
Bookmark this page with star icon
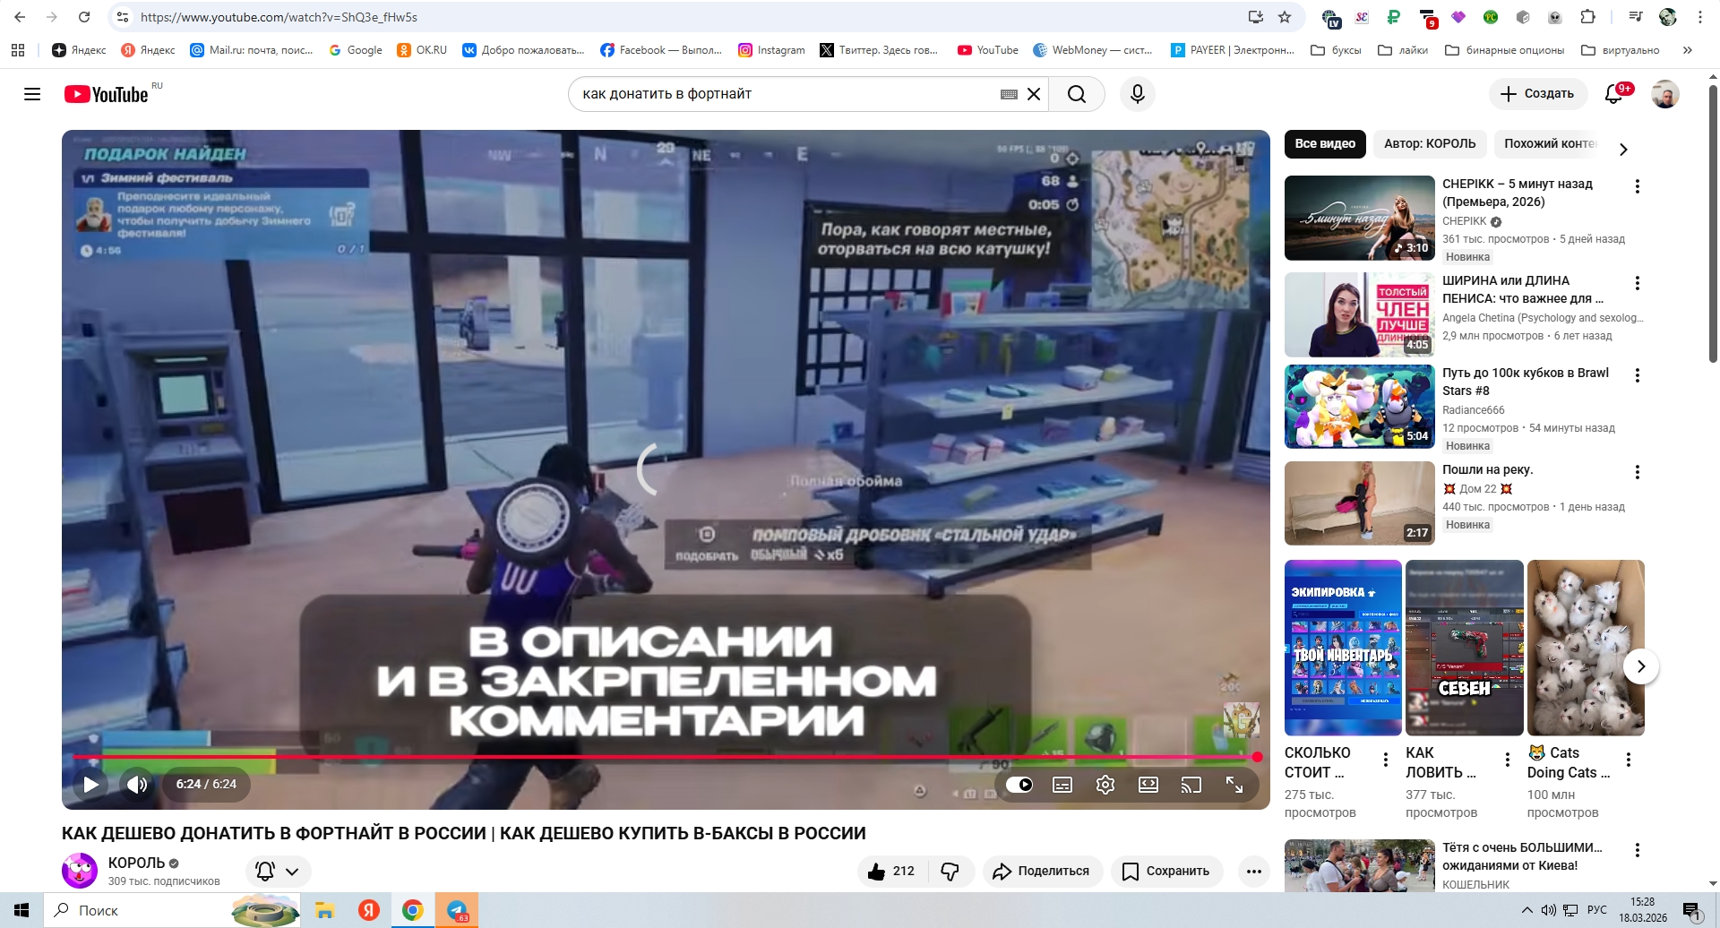[1285, 17]
